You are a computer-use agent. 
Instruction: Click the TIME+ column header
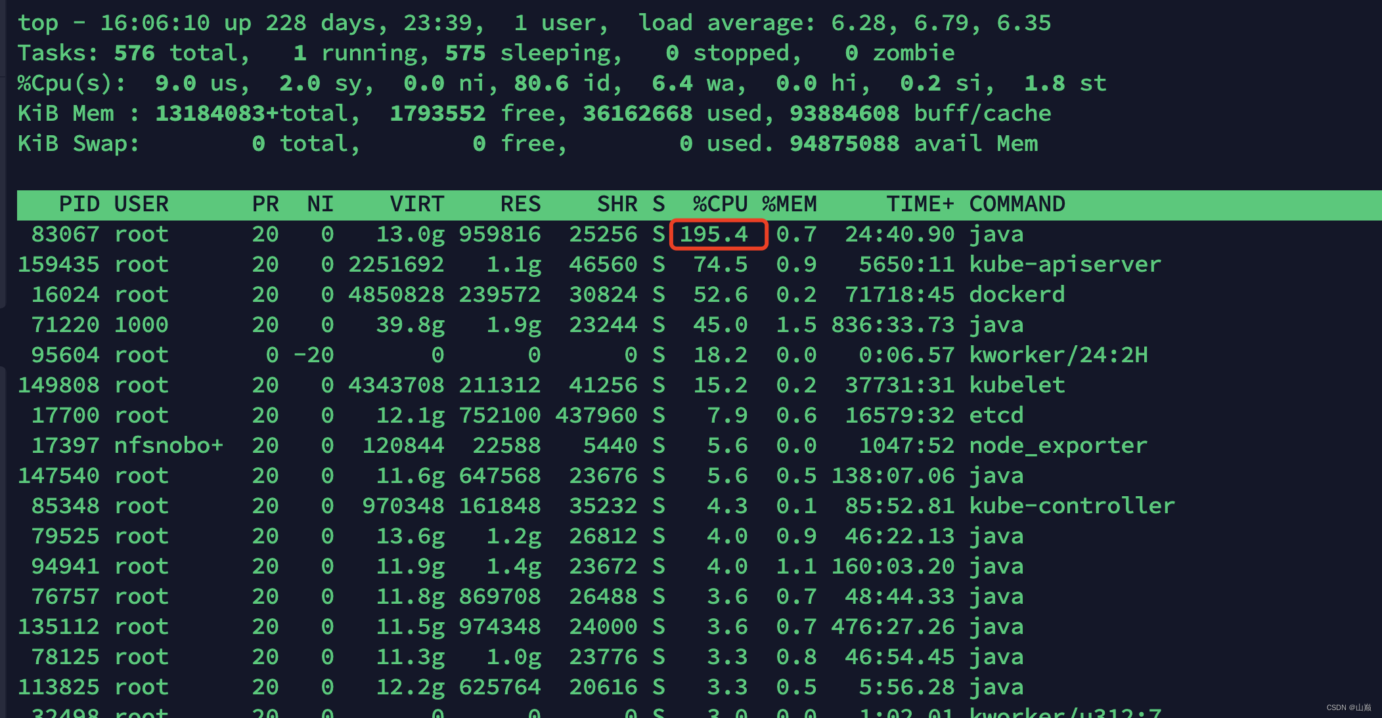[x=921, y=204]
